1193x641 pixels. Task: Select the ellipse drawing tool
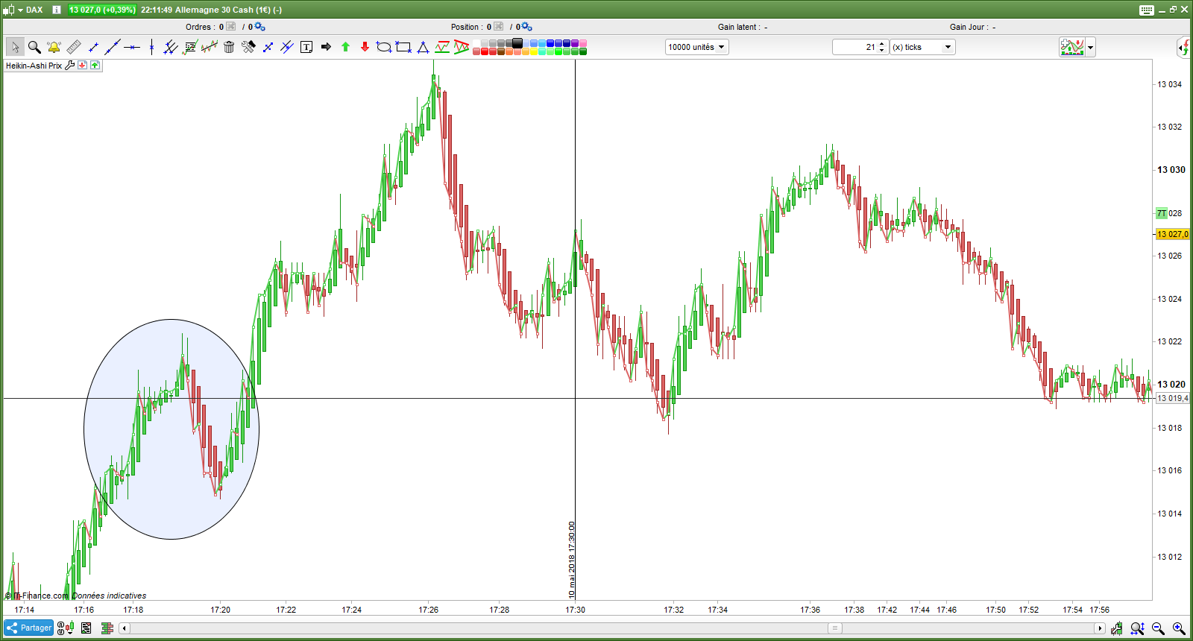pos(384,47)
